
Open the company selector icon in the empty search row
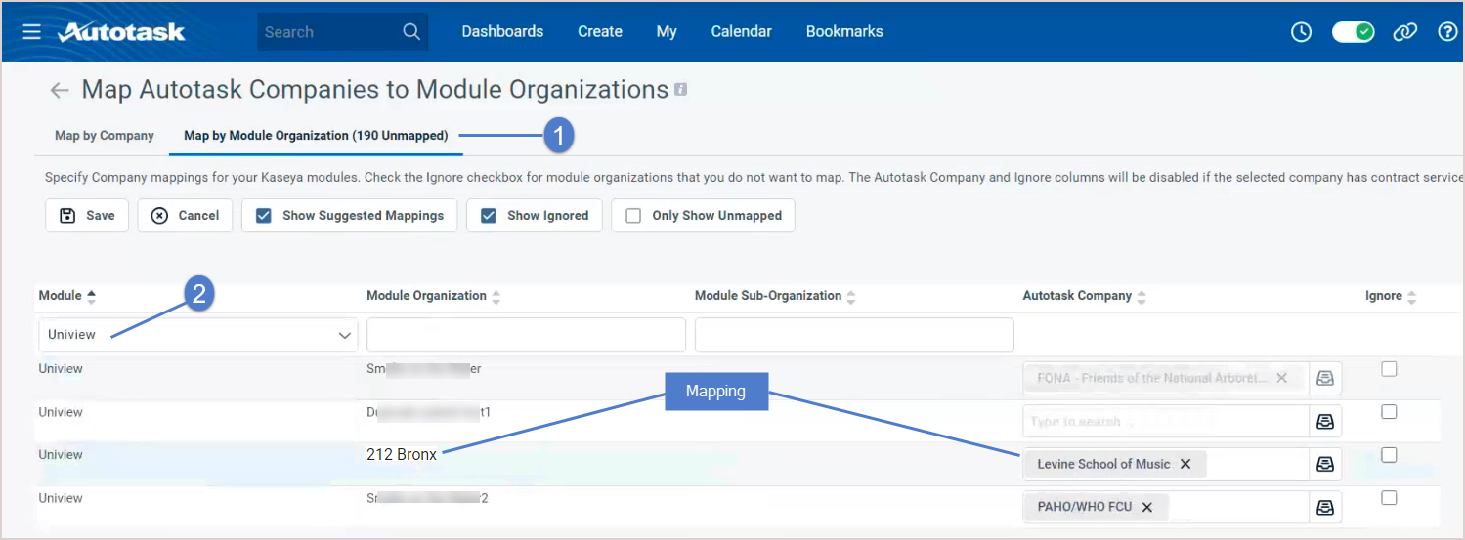point(1325,421)
